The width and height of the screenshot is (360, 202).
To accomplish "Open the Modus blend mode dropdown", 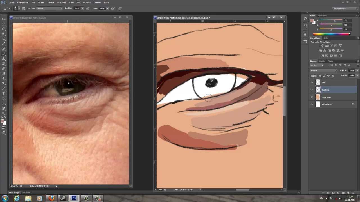I will pos(49,8).
